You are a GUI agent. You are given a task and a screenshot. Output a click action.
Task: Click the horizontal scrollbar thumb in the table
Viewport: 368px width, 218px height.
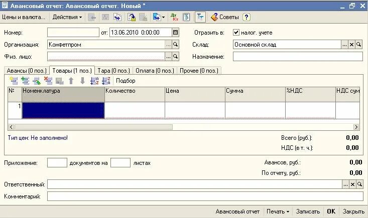click(93, 127)
